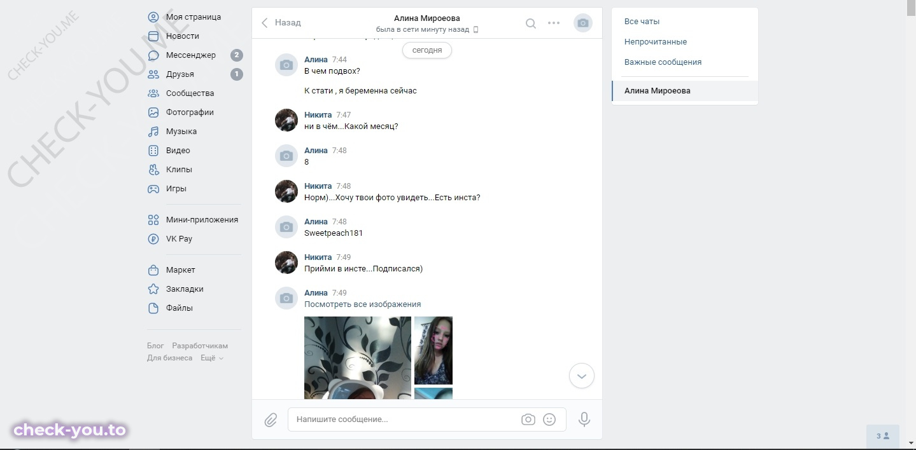Record a voice message with microphone
Image resolution: width=916 pixels, height=450 pixels.
tap(584, 419)
